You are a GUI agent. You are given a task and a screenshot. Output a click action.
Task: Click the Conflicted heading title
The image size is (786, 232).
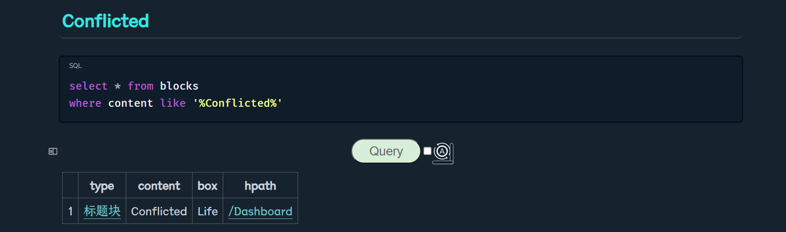pyautogui.click(x=106, y=21)
